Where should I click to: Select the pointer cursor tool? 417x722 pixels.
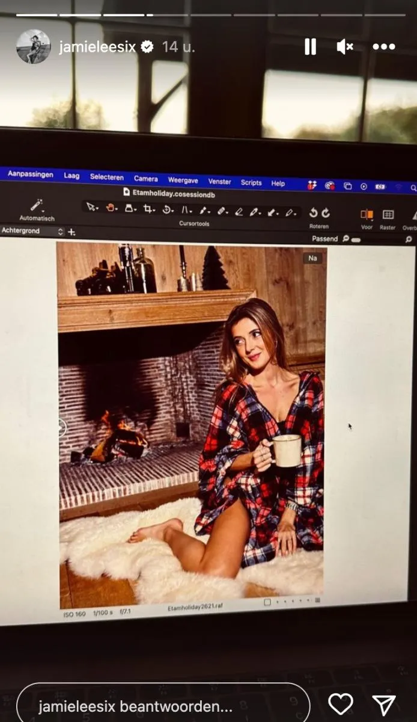click(x=91, y=208)
